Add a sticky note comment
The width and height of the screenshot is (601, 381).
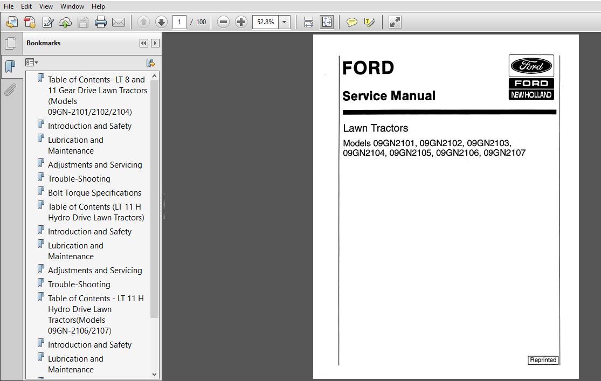pyautogui.click(x=351, y=22)
